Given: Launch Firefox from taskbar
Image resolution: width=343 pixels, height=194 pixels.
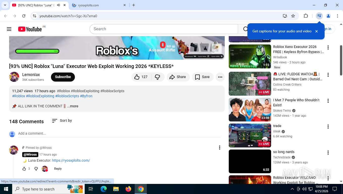Looking at the screenshot, I should click(128, 189).
